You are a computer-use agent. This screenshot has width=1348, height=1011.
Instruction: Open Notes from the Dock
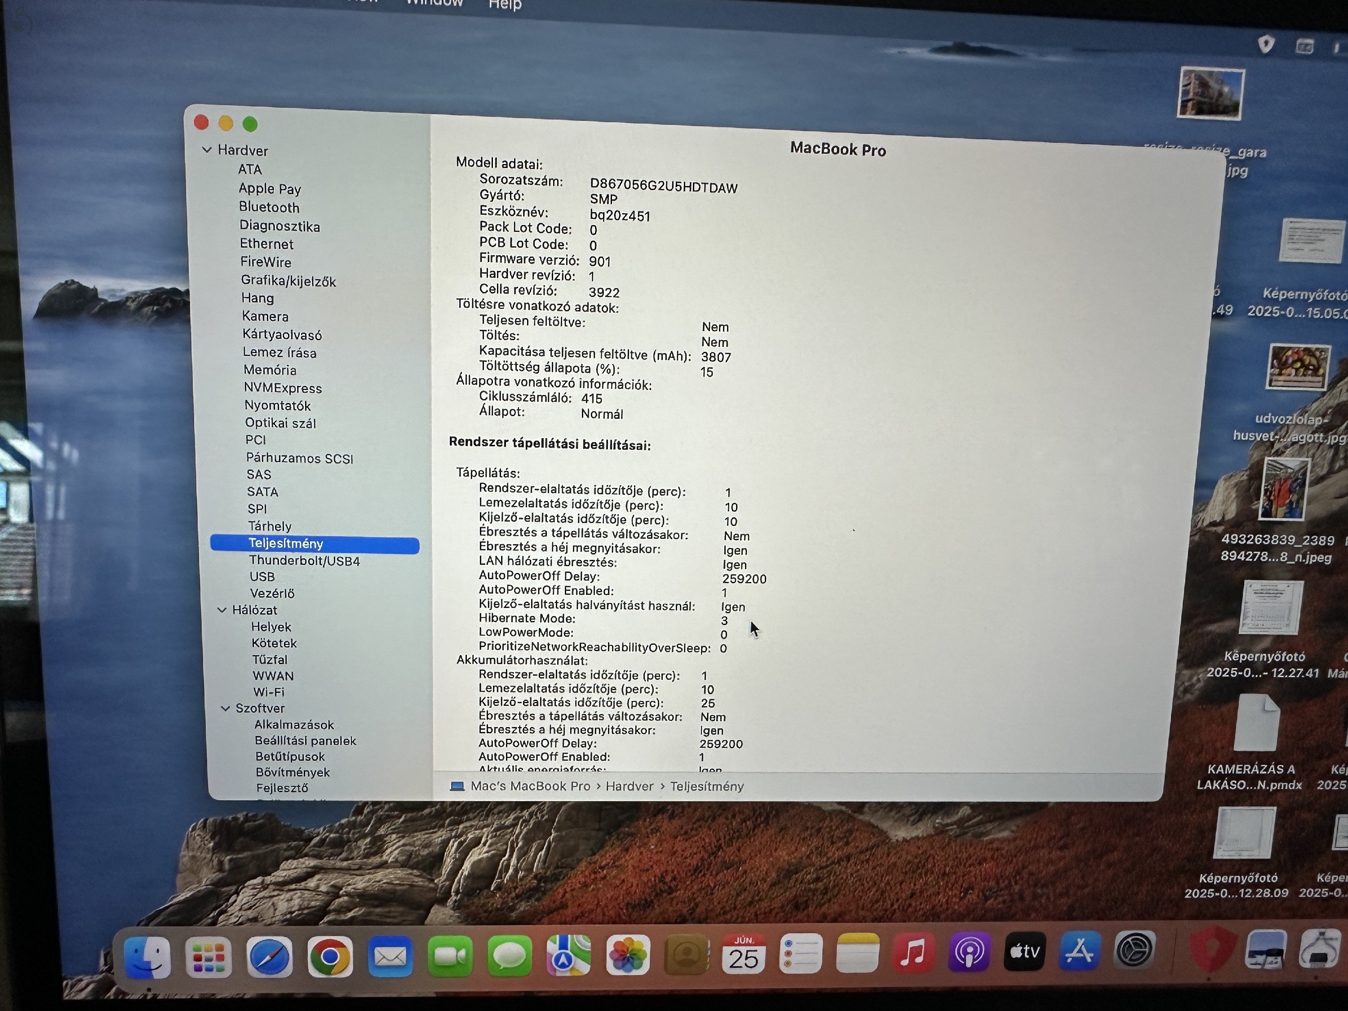[857, 953]
